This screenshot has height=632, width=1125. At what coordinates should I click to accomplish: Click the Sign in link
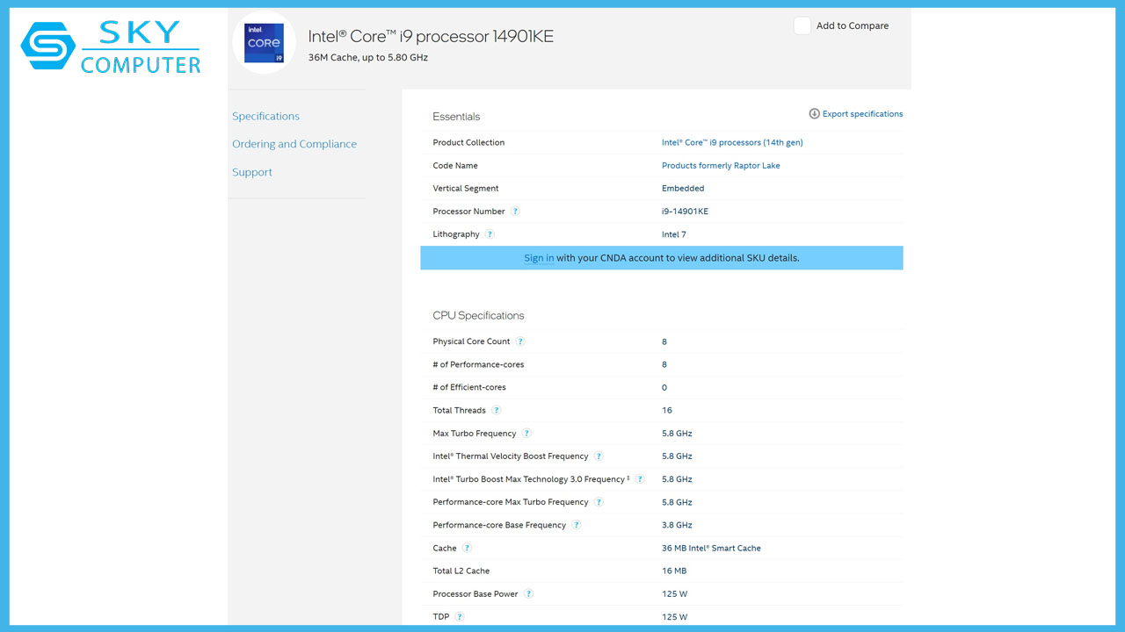tap(539, 258)
